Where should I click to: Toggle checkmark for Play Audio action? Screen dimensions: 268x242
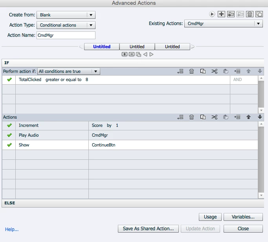coord(9,135)
